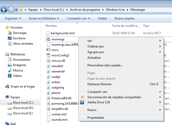Screen dimensions: 172x125
Task: Open Documentos library icon
Action: click(x=10, y=59)
